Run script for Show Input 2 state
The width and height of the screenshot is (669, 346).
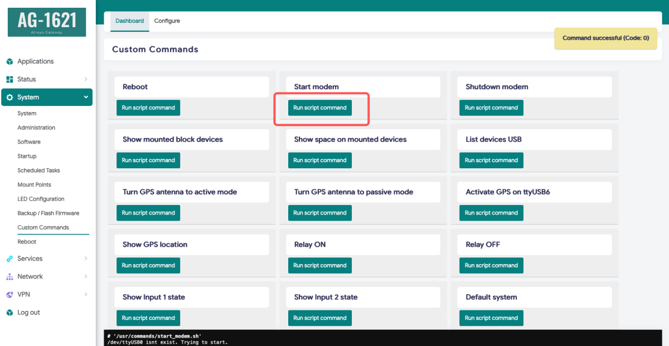click(320, 318)
